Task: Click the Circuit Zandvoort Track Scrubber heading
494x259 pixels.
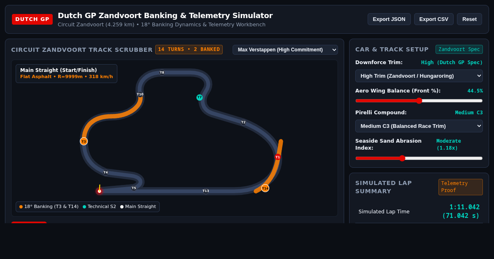Action: [x=82, y=50]
